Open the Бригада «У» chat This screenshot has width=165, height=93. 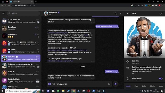tap(21, 87)
